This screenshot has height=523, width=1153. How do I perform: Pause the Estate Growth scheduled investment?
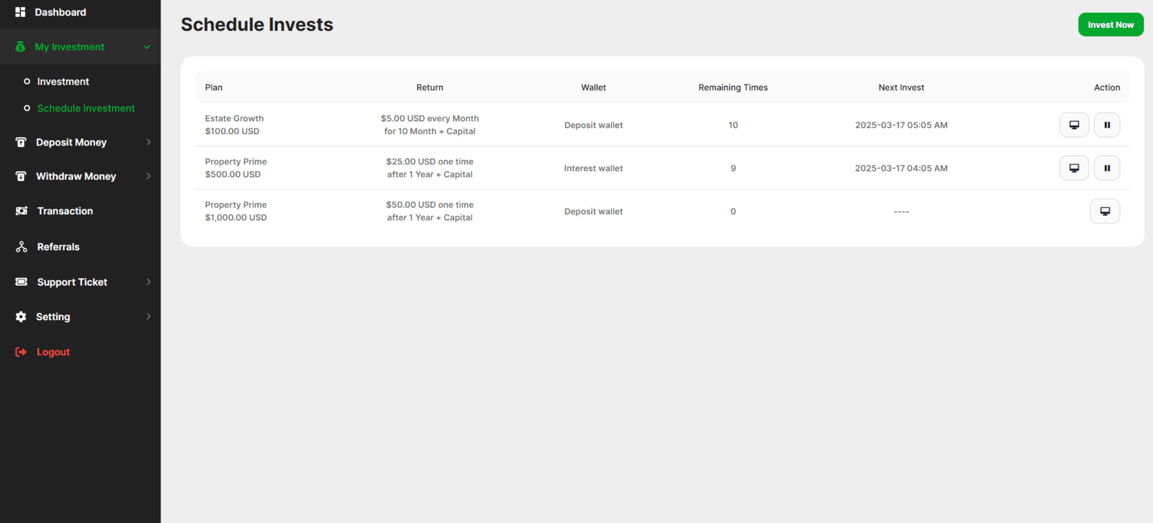1107,124
